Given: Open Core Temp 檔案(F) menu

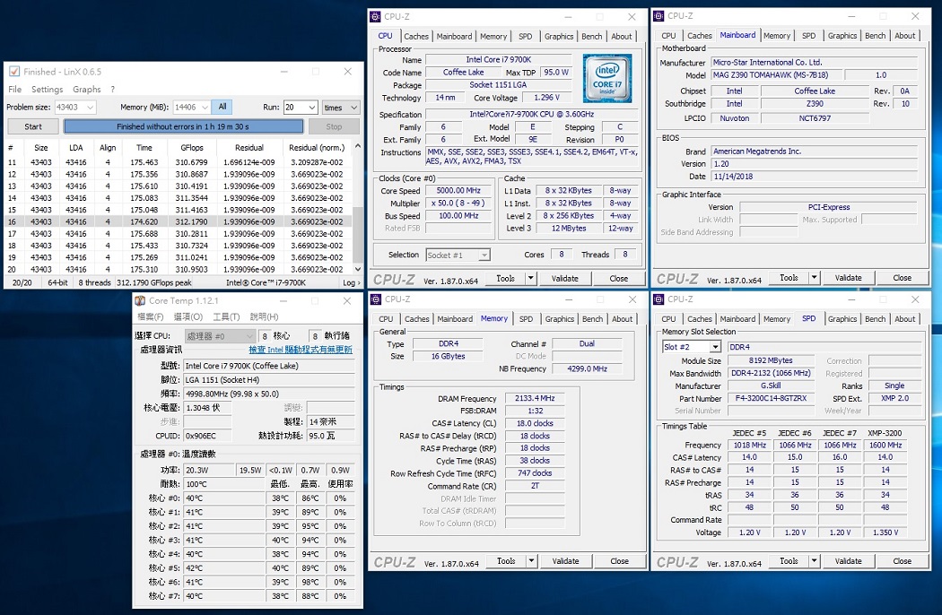Looking at the screenshot, I should pos(151,316).
